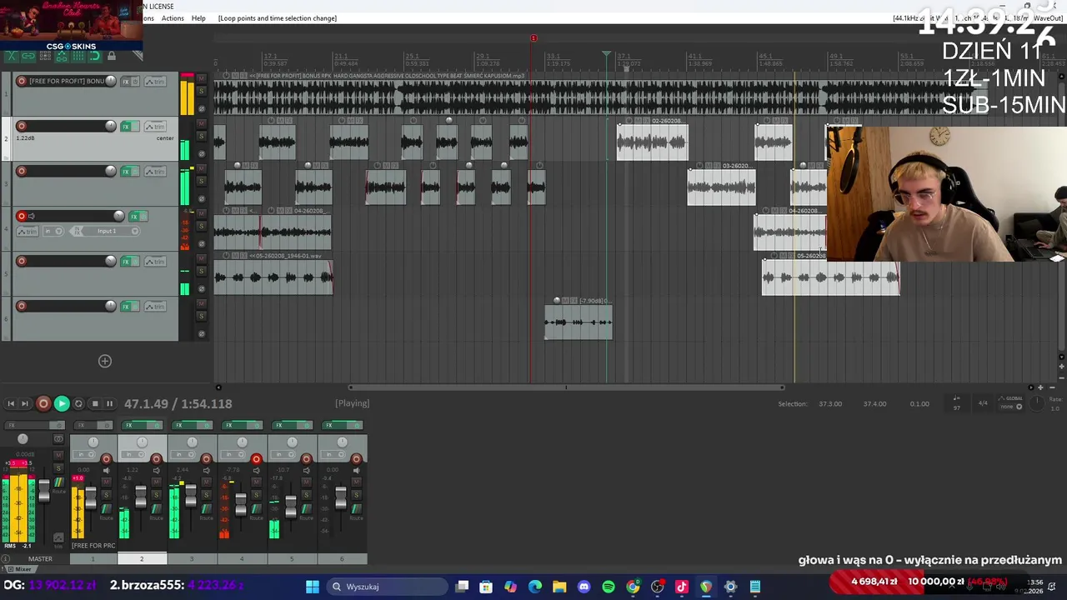Viewport: 1067px width, 600px height.
Task: Mute track 2 in the track panel
Action: click(201, 123)
